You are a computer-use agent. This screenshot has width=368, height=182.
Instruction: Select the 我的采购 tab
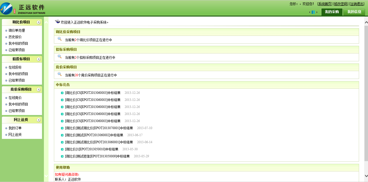[332, 12]
